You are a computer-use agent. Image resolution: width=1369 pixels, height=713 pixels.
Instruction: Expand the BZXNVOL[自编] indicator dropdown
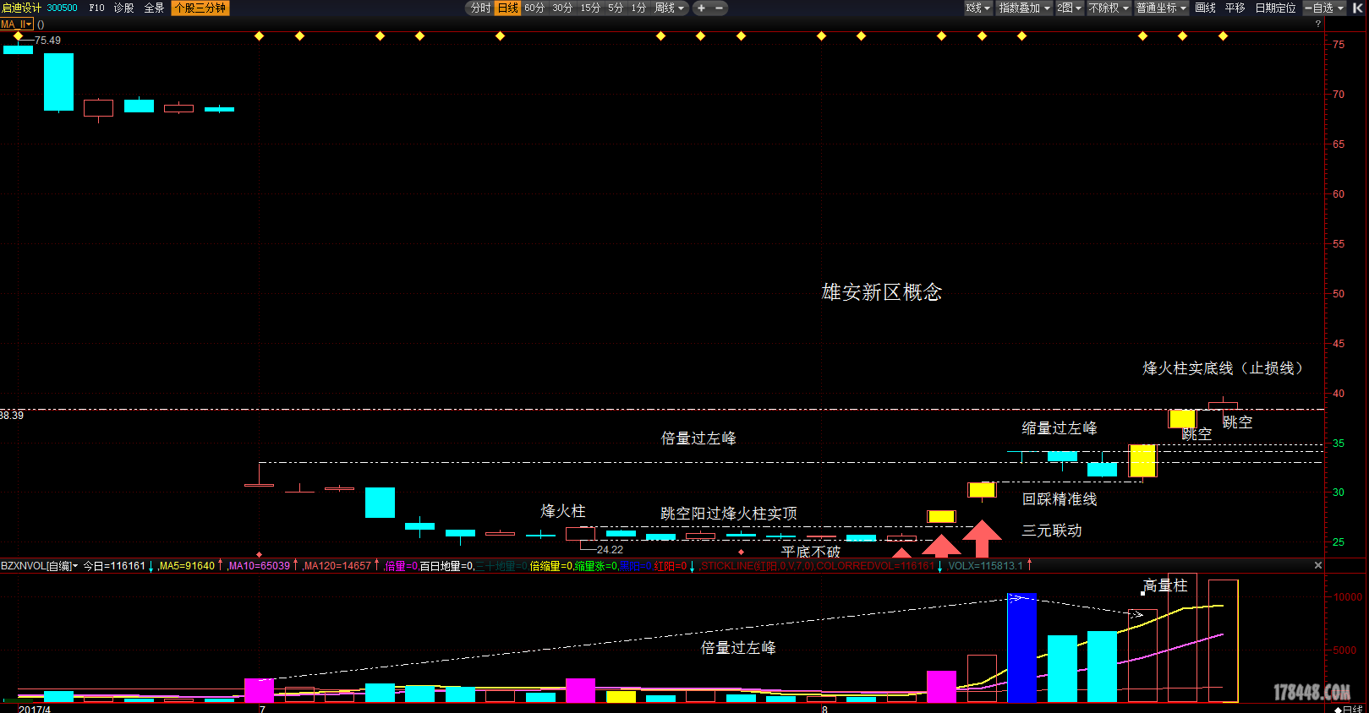coord(39,566)
